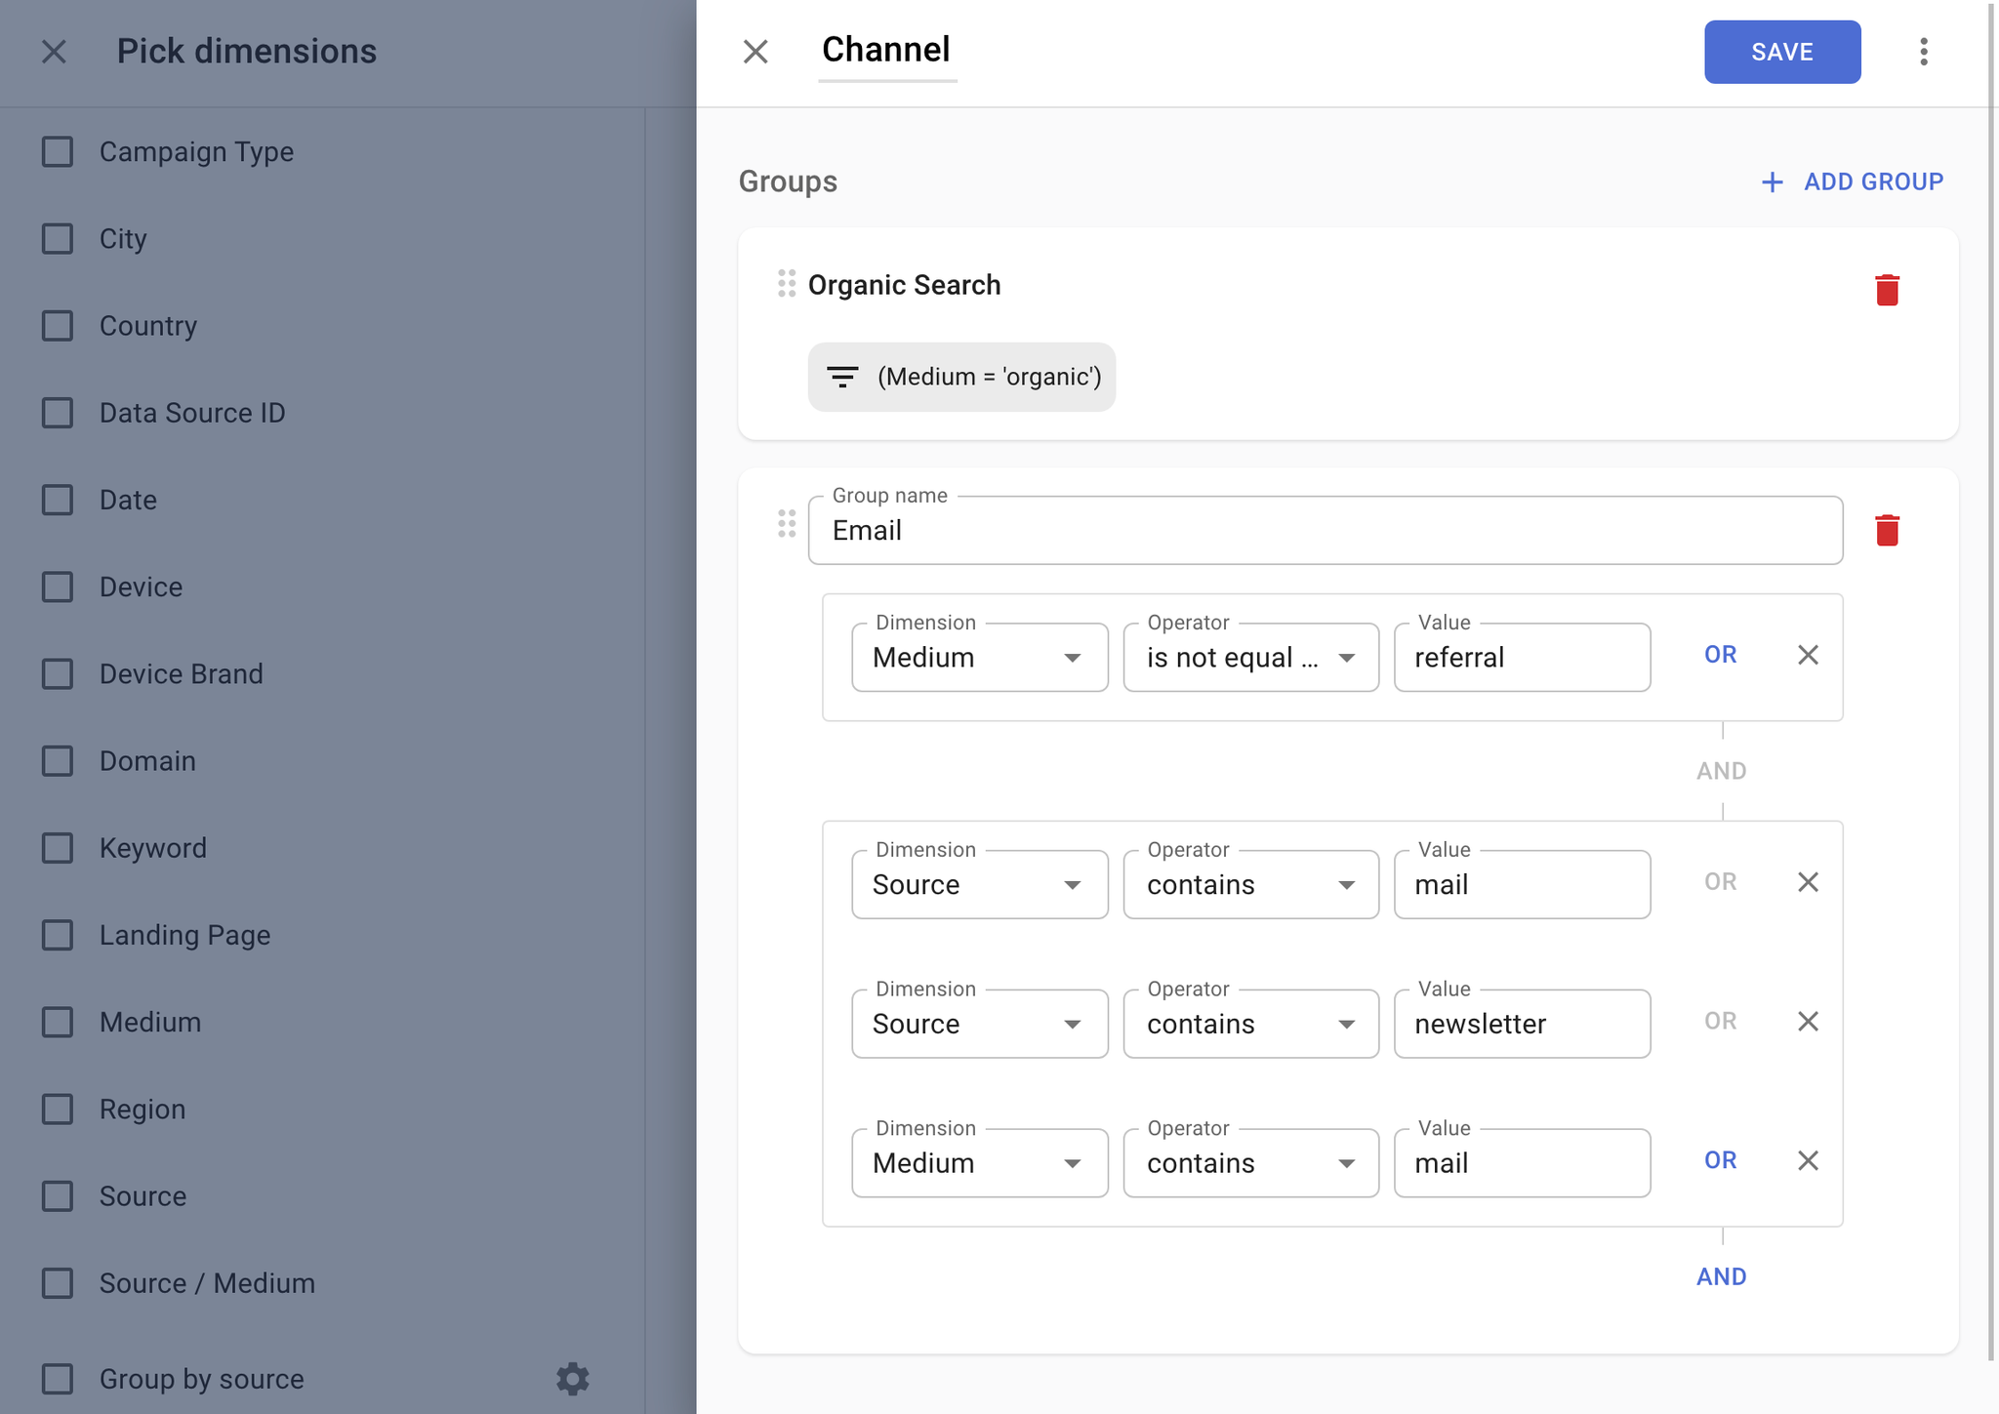Screen dimensions: 1999x1414
Task: Click the filter chip Medium = 'organic'
Action: coord(961,377)
